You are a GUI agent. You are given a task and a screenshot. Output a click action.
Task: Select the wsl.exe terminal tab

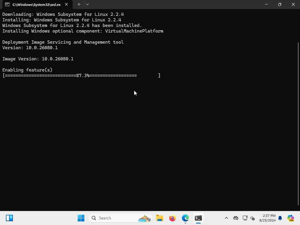point(37,5)
